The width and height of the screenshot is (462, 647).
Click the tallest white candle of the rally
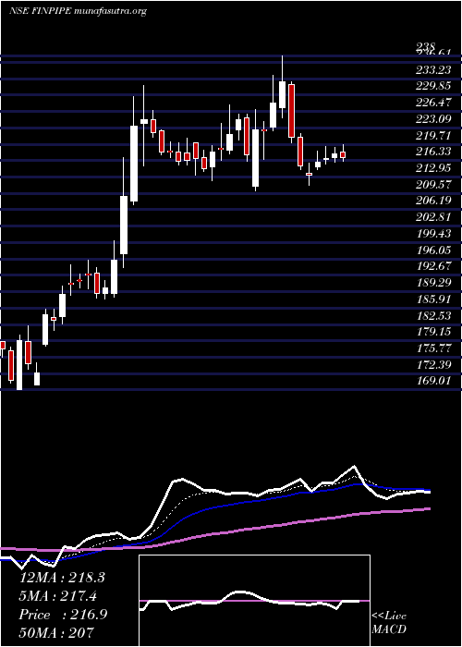(x=134, y=164)
